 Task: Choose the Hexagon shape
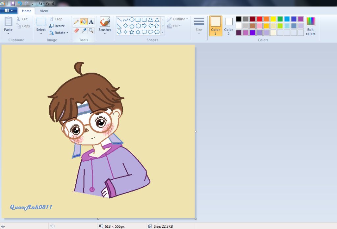138,26
